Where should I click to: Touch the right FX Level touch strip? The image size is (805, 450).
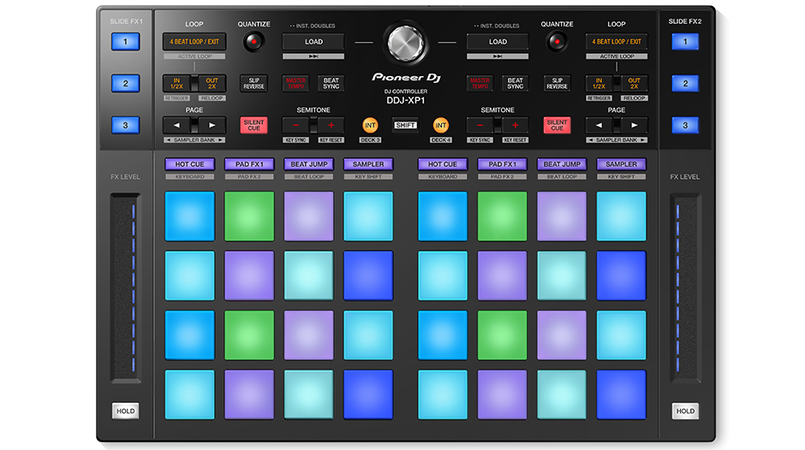click(x=685, y=287)
